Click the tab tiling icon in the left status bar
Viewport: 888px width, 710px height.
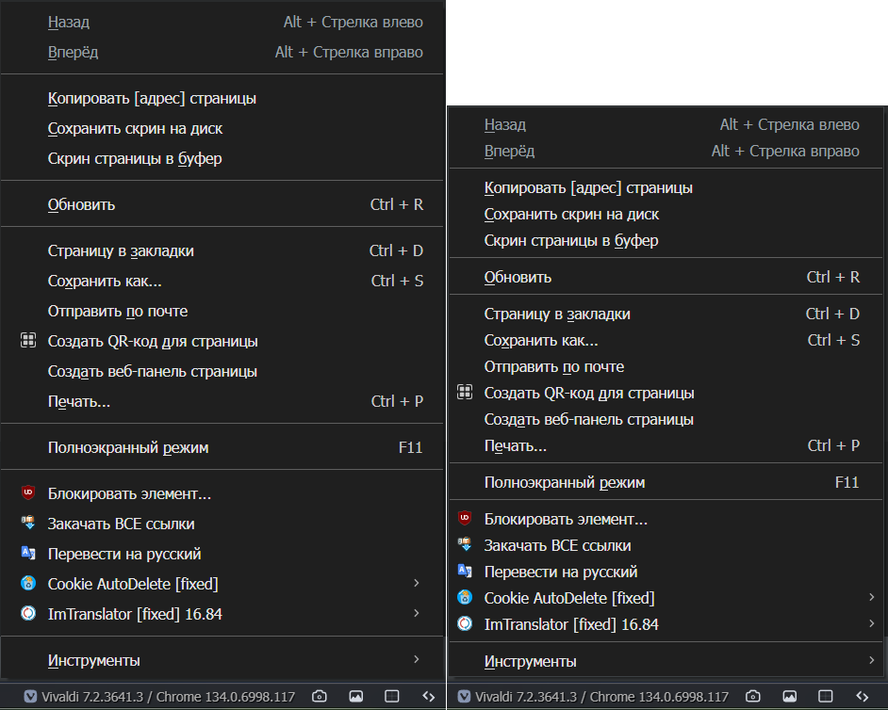tap(392, 697)
